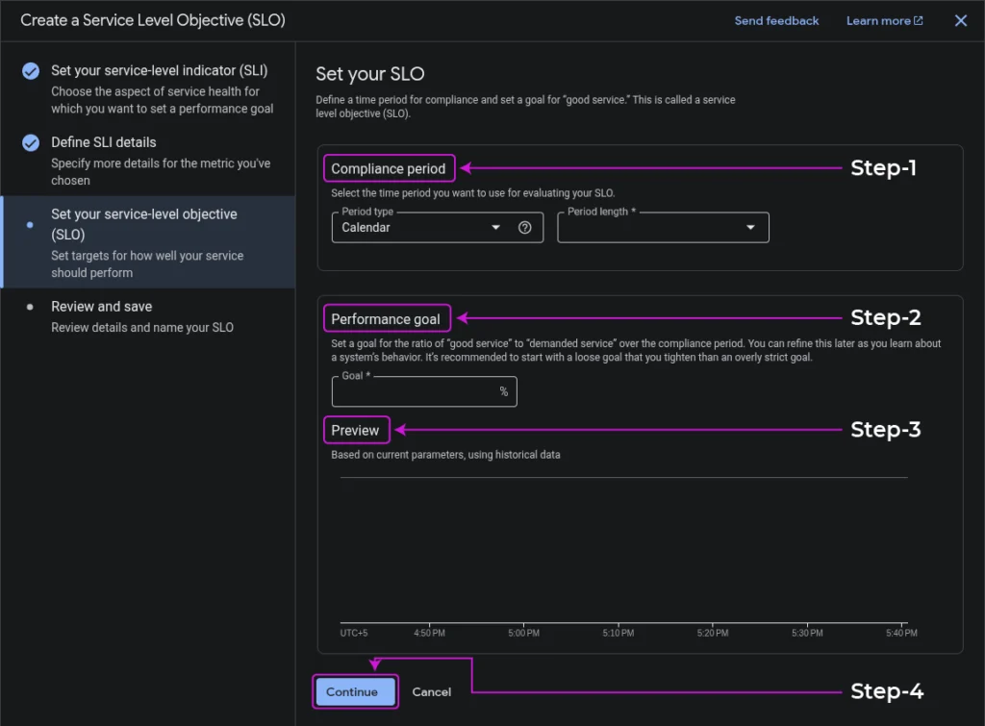Click the help icon beside Period type

525,228
